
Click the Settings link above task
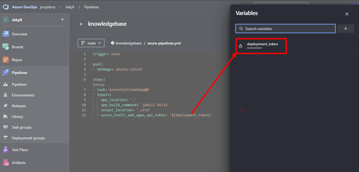tap(98, 85)
